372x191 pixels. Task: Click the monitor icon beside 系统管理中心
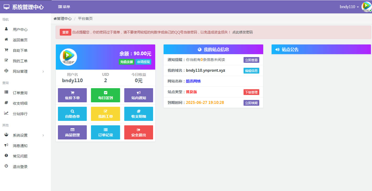[7, 7]
